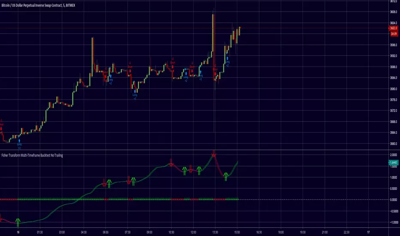Click the 04:30 time axis label
The image size is (400, 236).
pyautogui.click(x=84, y=232)
